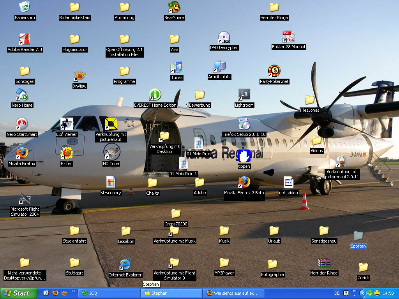Select the PartyPoker.net desktop icon
399x299 pixels.
(x=274, y=71)
